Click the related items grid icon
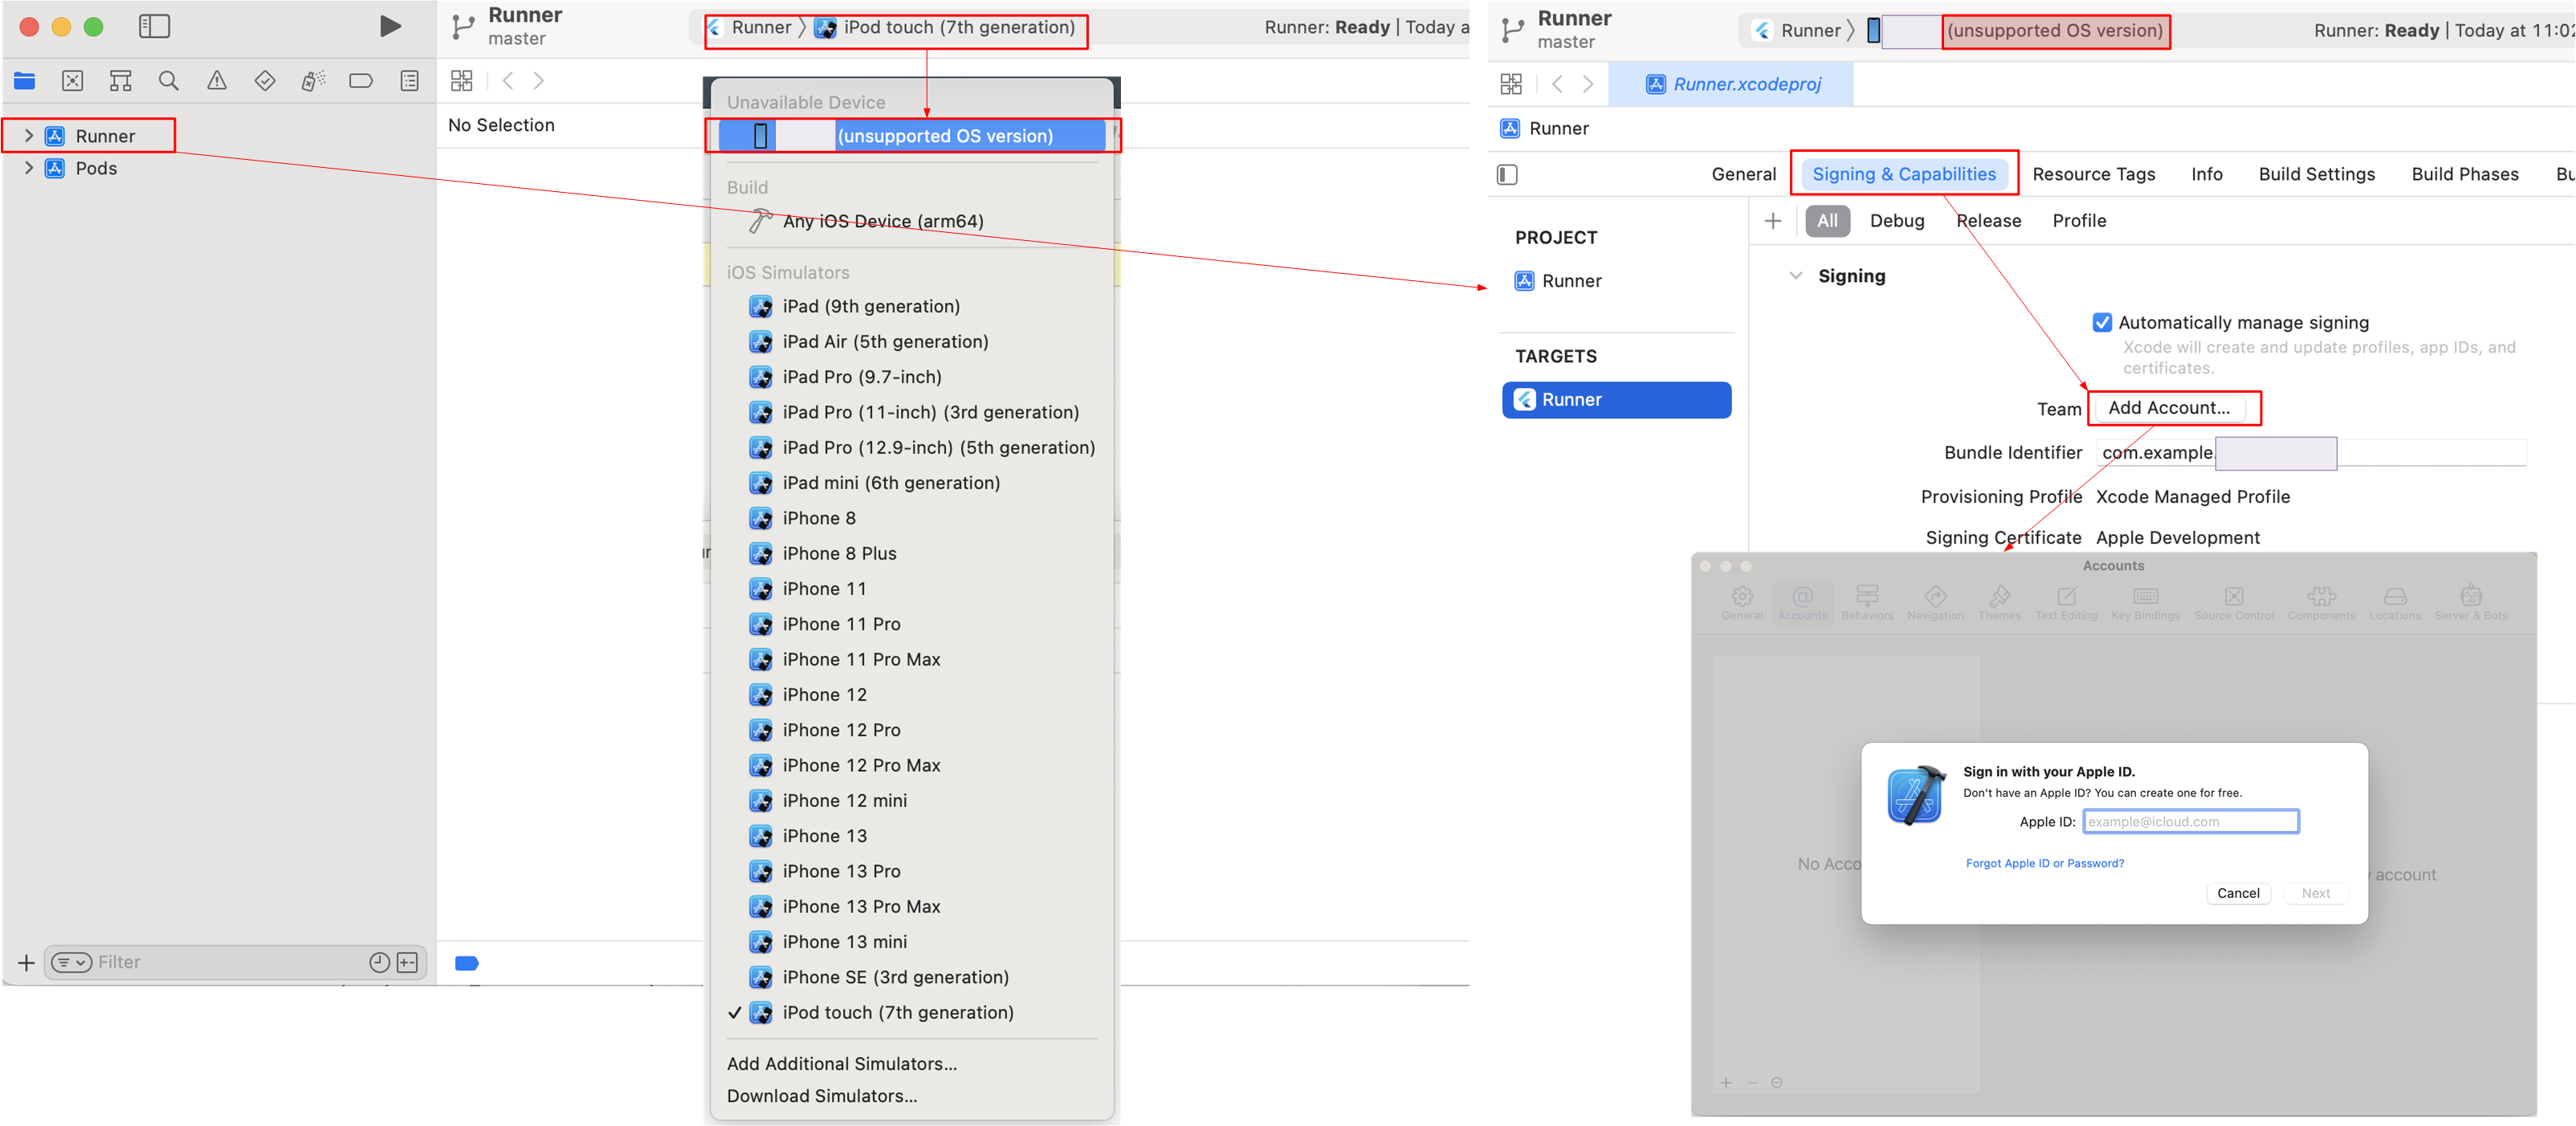The image size is (2576, 1126). click(461, 81)
